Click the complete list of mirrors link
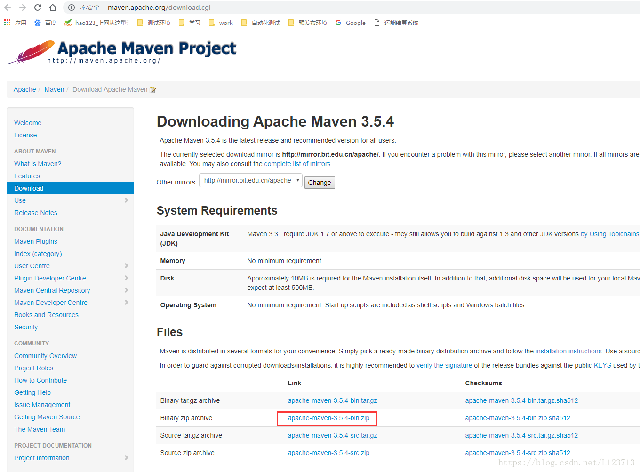Image resolution: width=640 pixels, height=472 pixels. click(298, 164)
